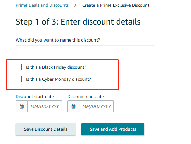Open the discount end date calendar icon

pyautogui.click(x=73, y=106)
